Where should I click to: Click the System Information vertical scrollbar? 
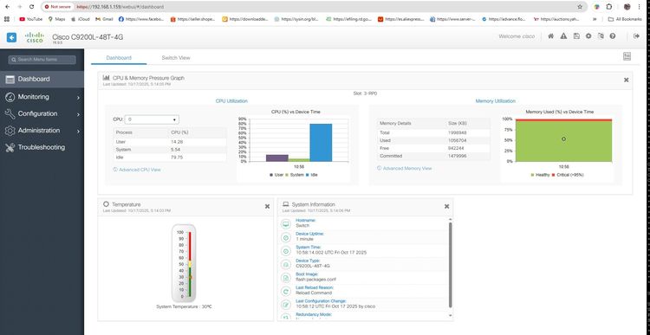point(450,265)
